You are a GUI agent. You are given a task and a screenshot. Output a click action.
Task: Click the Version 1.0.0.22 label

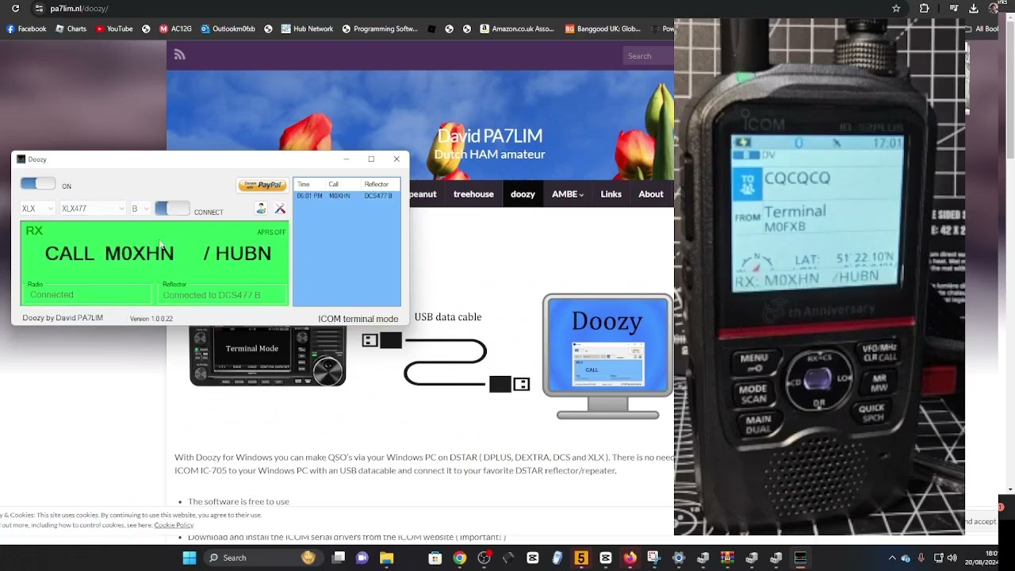click(151, 319)
